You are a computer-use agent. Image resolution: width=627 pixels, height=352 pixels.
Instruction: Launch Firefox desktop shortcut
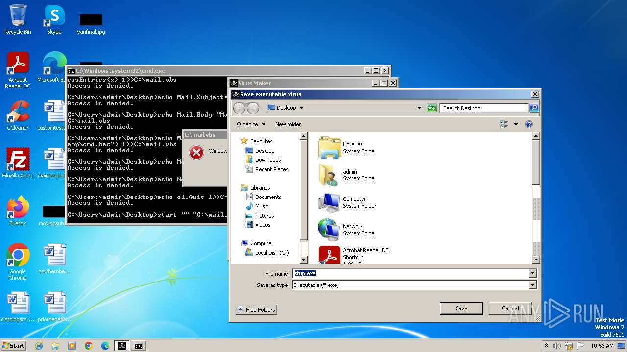(x=18, y=211)
